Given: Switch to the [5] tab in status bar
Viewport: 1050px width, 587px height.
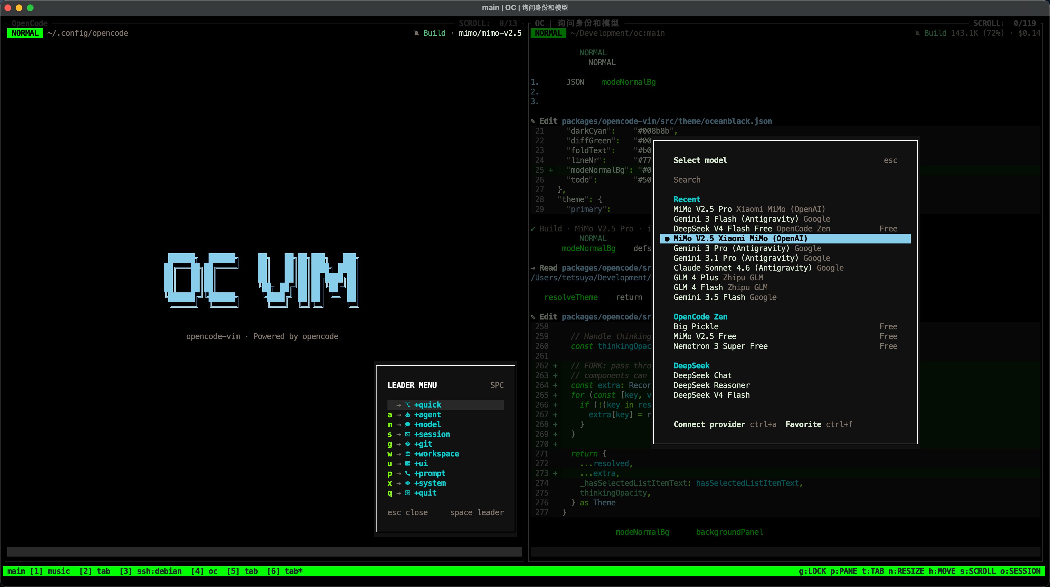Looking at the screenshot, I should tap(242, 571).
